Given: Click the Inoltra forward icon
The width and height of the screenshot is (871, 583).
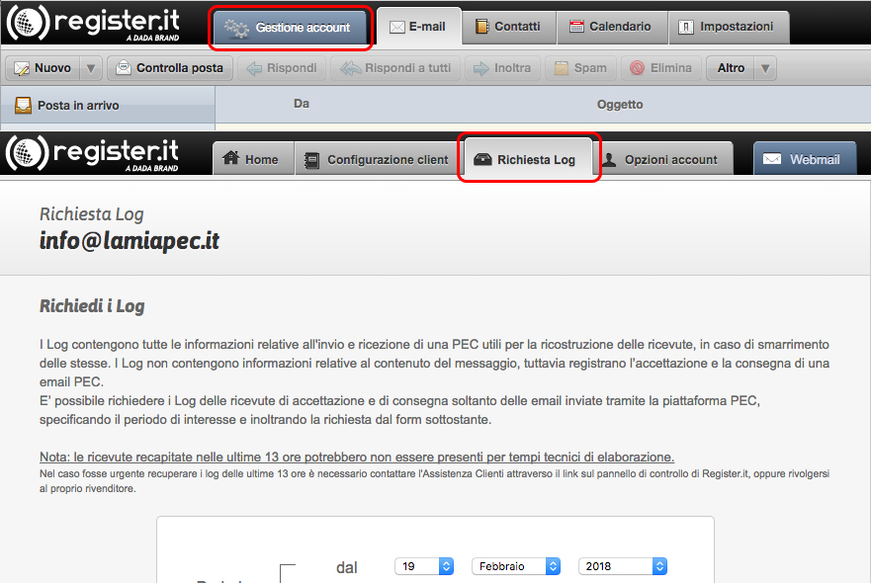Looking at the screenshot, I should click(x=481, y=68).
